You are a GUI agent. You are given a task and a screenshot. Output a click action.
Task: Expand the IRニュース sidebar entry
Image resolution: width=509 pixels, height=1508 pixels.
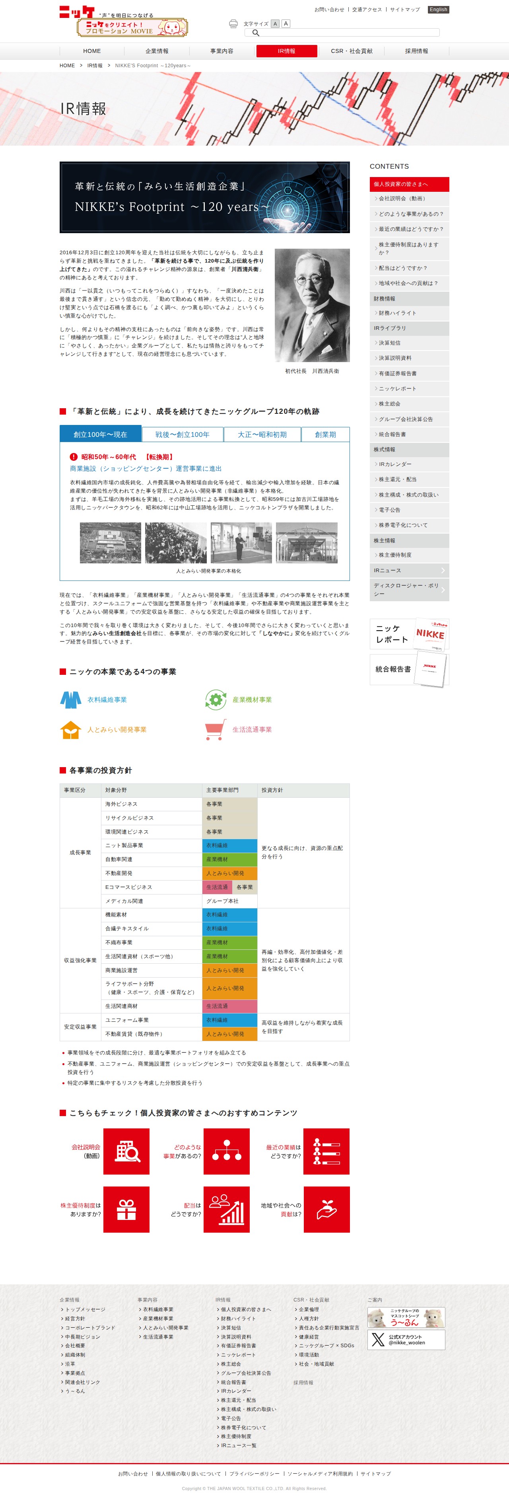click(410, 570)
